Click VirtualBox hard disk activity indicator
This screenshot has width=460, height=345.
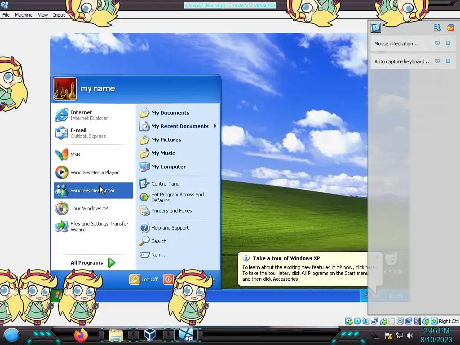coord(349,321)
